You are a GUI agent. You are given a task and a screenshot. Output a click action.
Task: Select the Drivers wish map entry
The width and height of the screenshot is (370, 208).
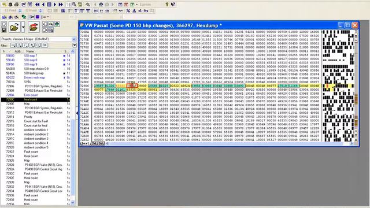point(35,77)
